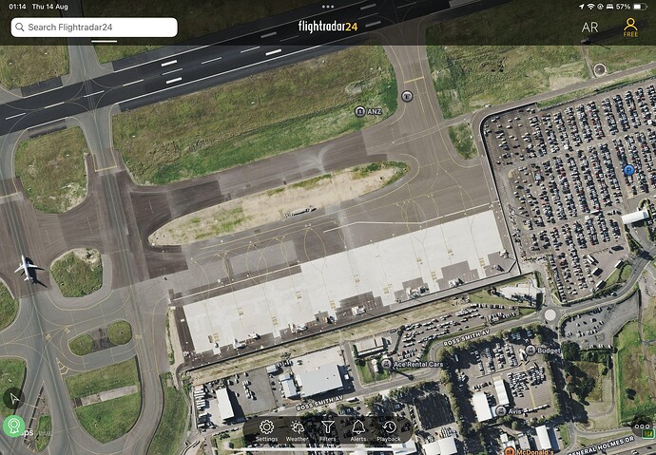Image resolution: width=656 pixels, height=455 pixels.
Task: Tap the blue parking P marker
Action: pyautogui.click(x=628, y=170)
